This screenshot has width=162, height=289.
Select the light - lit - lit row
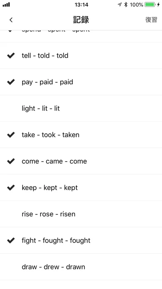[x=81, y=108]
